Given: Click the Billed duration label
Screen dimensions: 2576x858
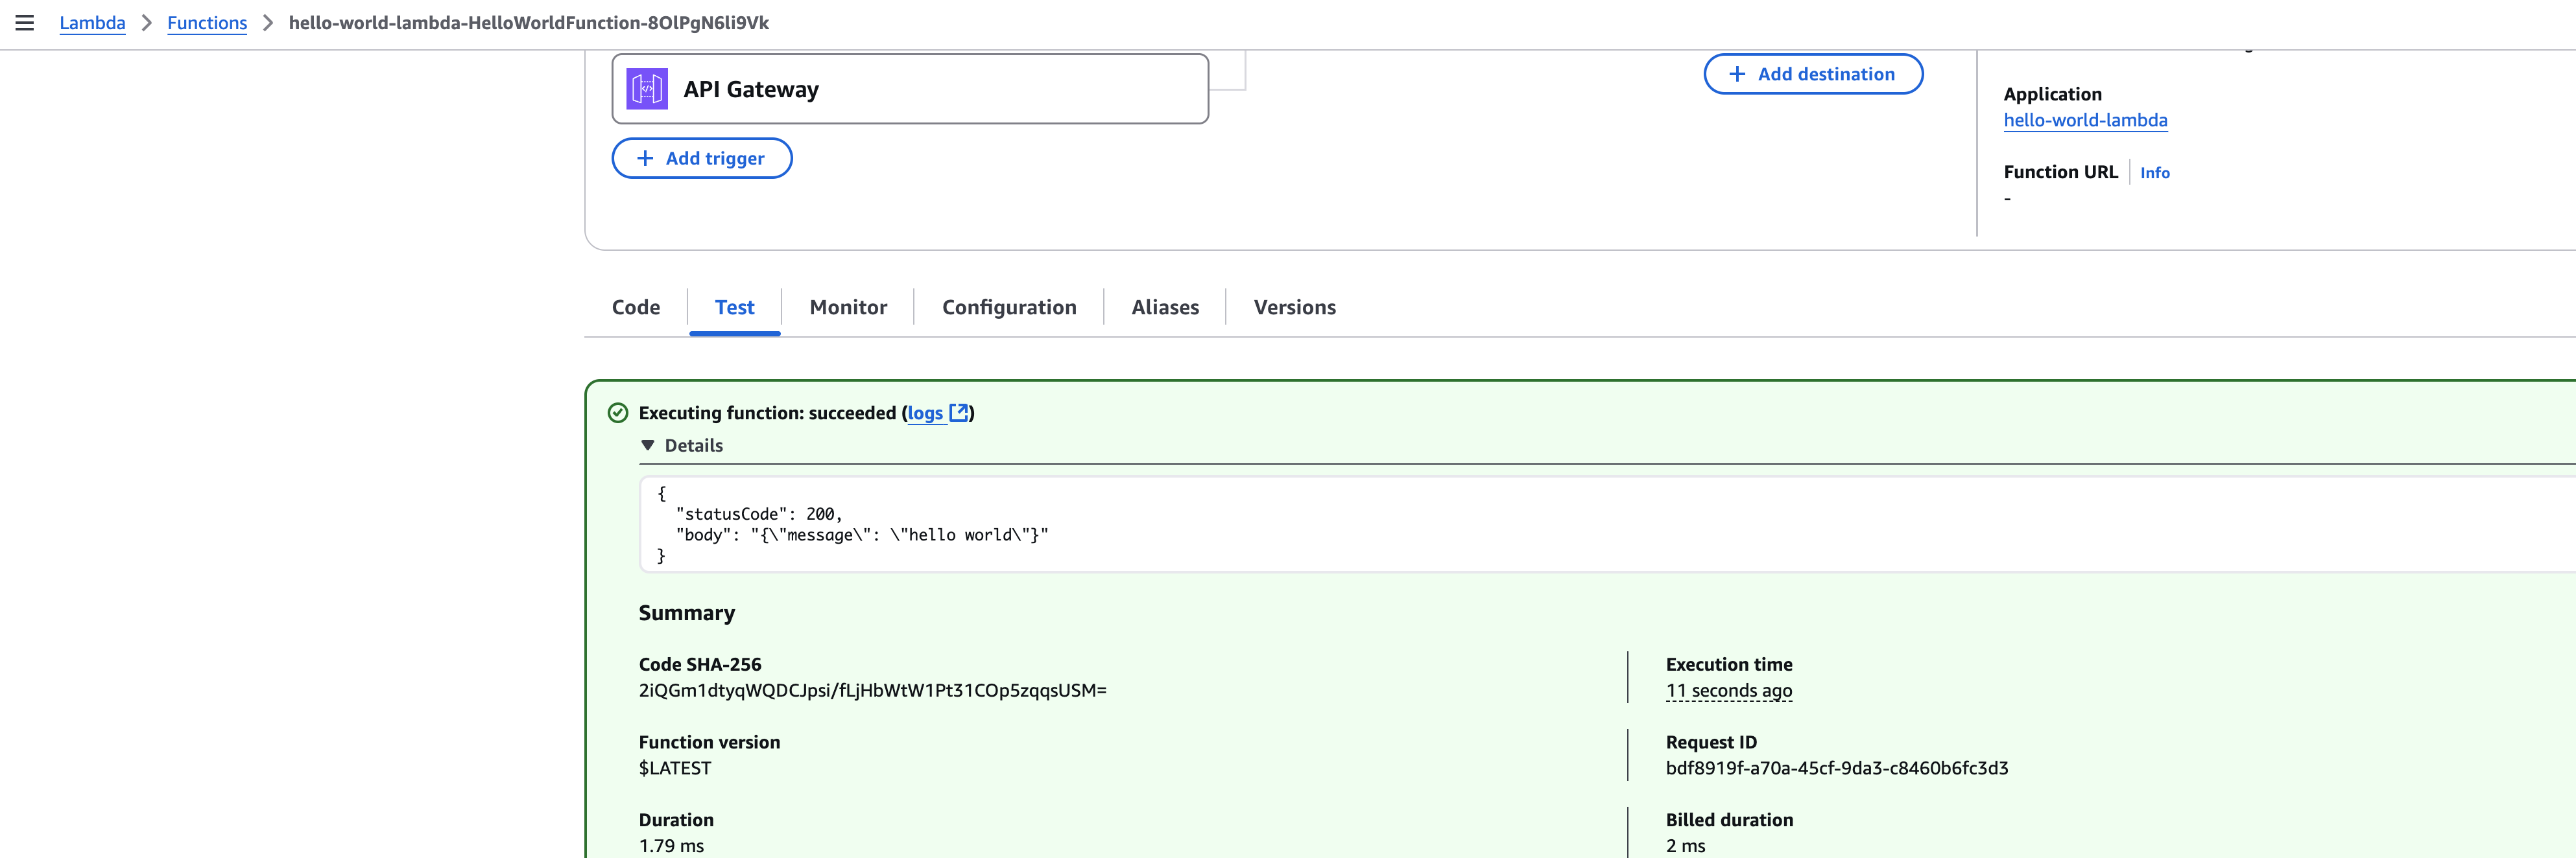Looking at the screenshot, I should pos(1729,820).
